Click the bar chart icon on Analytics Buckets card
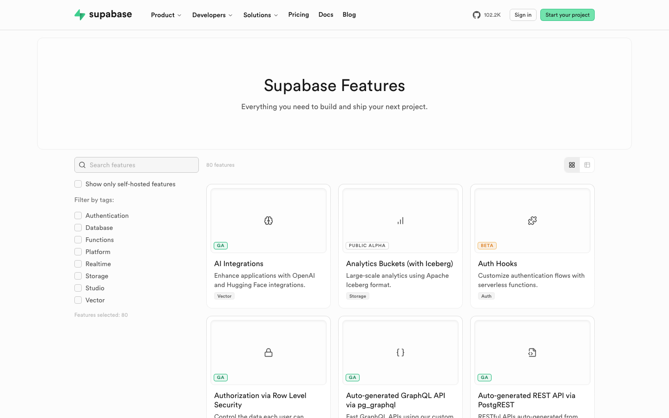669x418 pixels. coord(400,221)
